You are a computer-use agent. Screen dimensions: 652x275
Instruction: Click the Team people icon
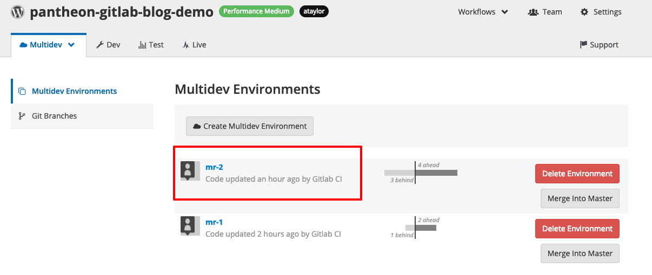[533, 12]
